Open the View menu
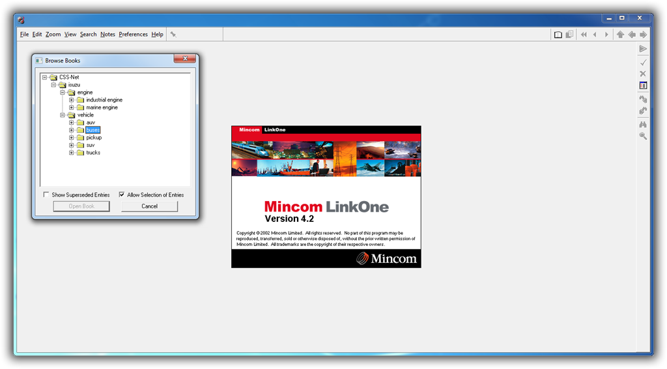 click(x=70, y=34)
